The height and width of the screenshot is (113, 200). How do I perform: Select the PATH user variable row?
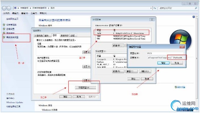[123, 33]
